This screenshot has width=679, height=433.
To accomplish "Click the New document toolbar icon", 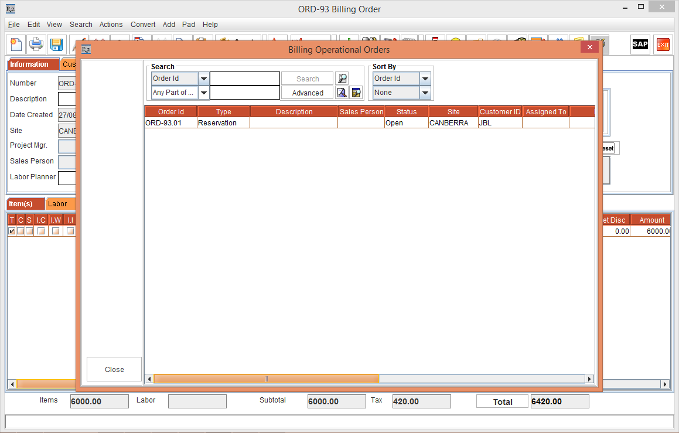I will pyautogui.click(x=16, y=45).
